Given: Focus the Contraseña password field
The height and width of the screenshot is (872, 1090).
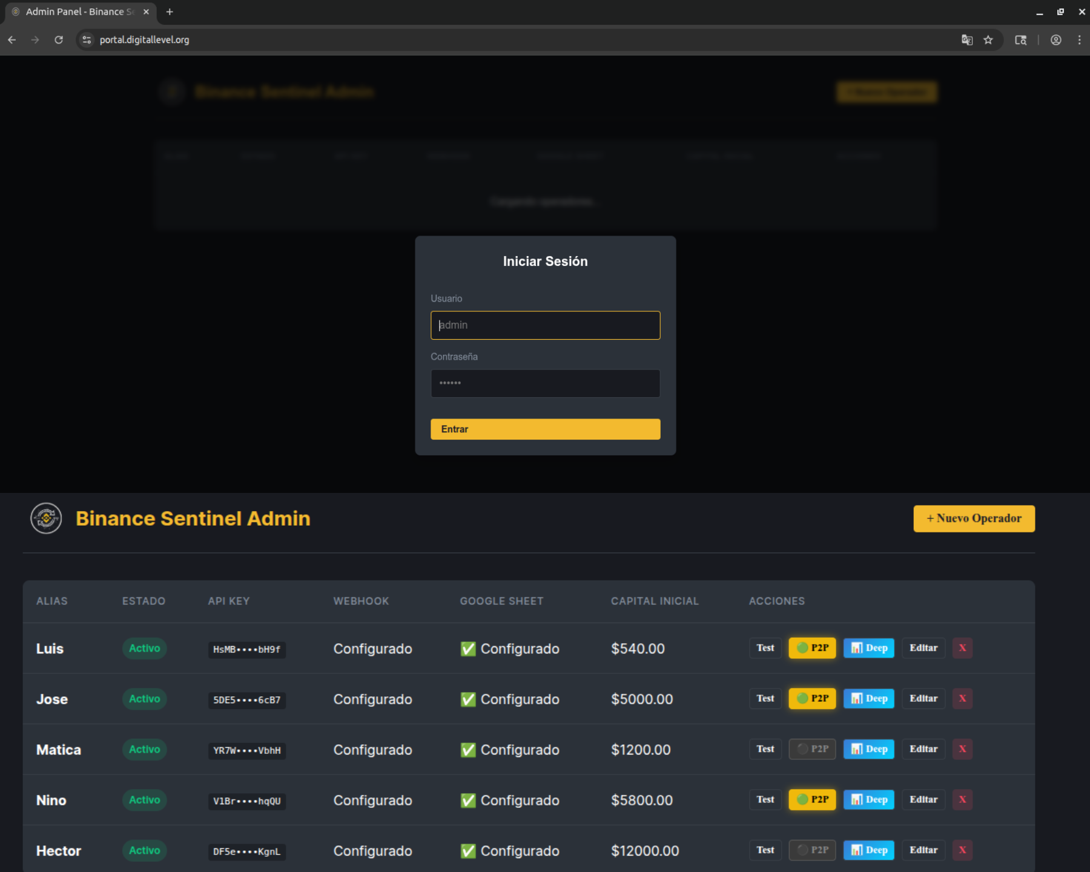Looking at the screenshot, I should 545,383.
